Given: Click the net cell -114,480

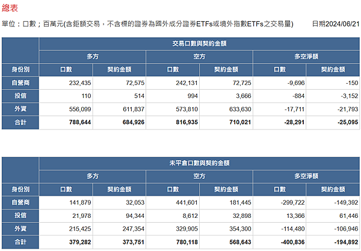Looking at the screenshot, I should [x=280, y=229].
